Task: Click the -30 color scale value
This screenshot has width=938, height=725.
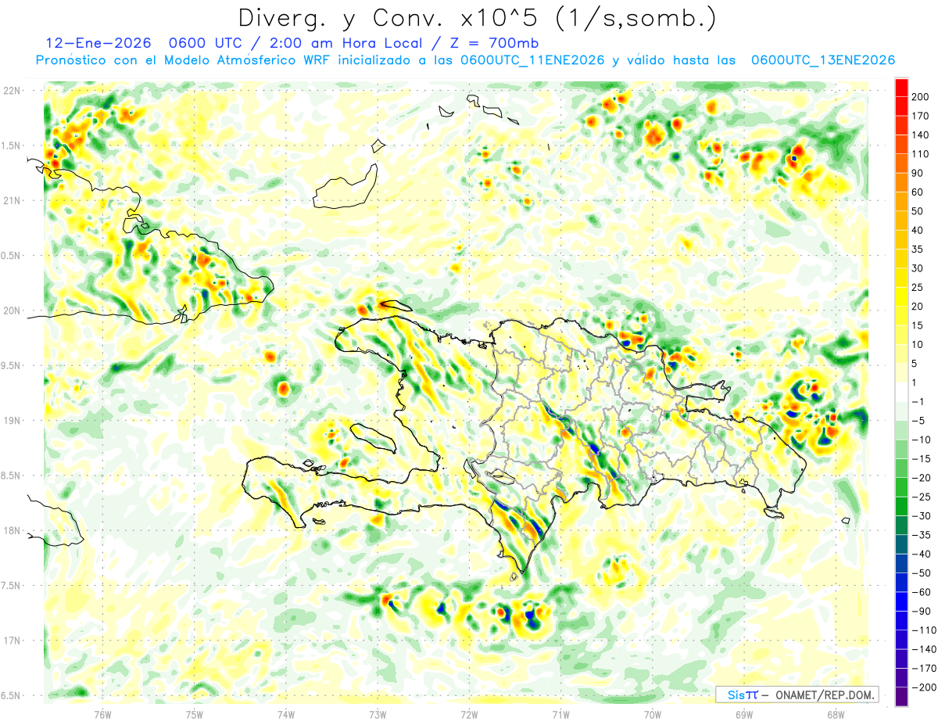Action: point(922,515)
